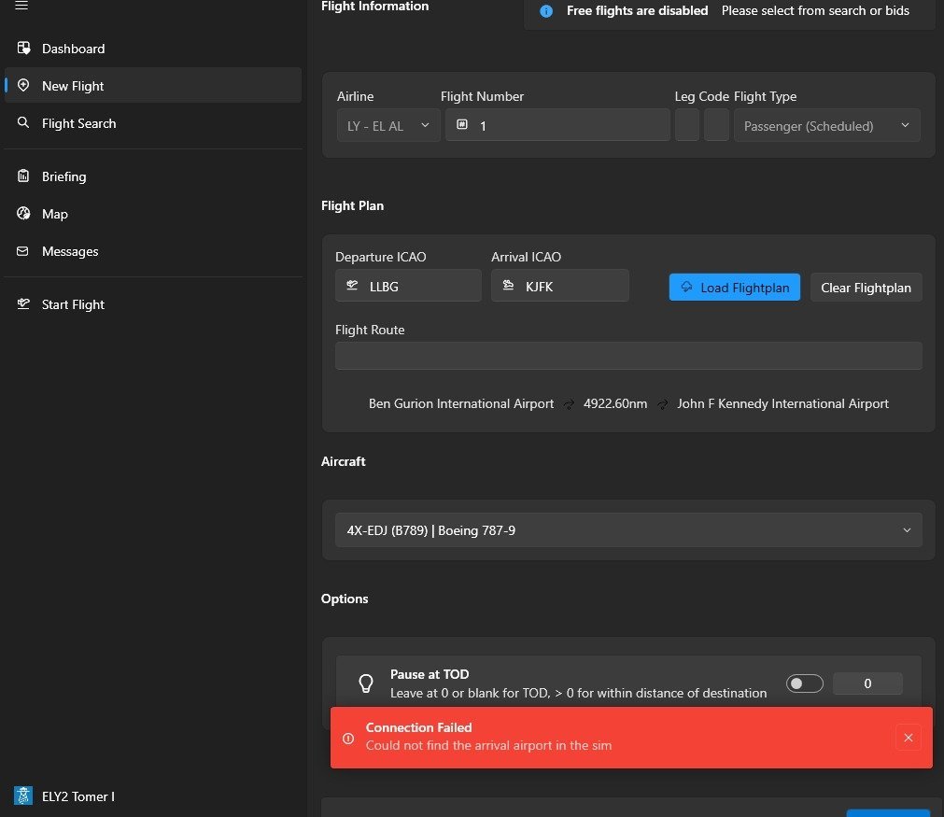Screen dimensions: 944x817
Task: Click the Flight Route text field
Action: pyautogui.click(x=627, y=356)
